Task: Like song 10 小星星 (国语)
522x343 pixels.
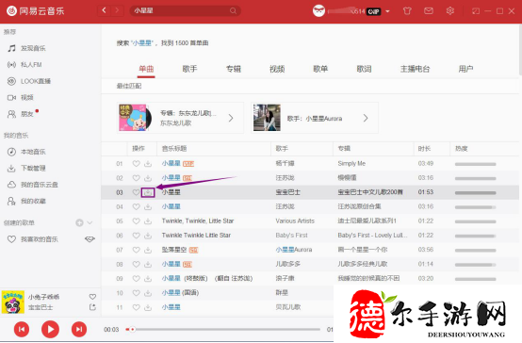Action: click(x=137, y=293)
